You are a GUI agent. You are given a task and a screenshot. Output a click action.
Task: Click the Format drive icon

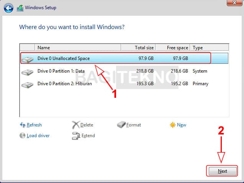pos(121,125)
